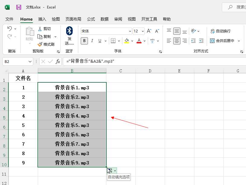Open the Font group dialog launcher
The width and height of the screenshot is (246, 185).
point(160,52)
